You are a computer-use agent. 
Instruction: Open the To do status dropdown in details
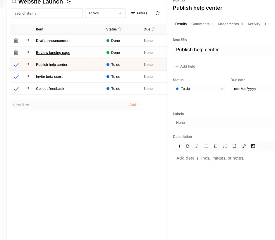coord(200,89)
